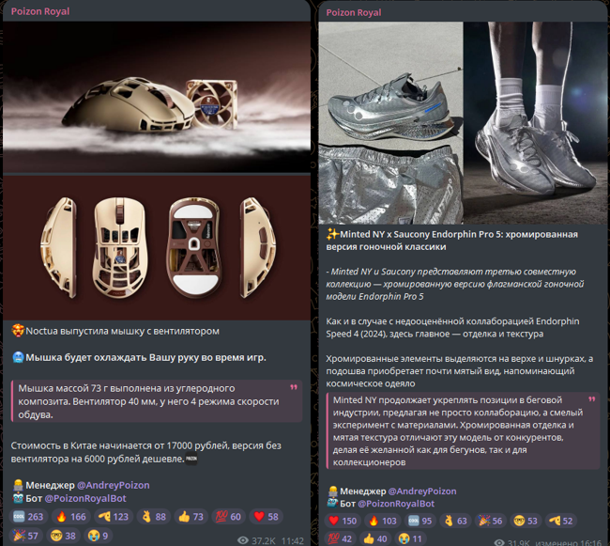Click the fire reaction showing 166
The height and width of the screenshot is (546, 610).
pyautogui.click(x=71, y=517)
